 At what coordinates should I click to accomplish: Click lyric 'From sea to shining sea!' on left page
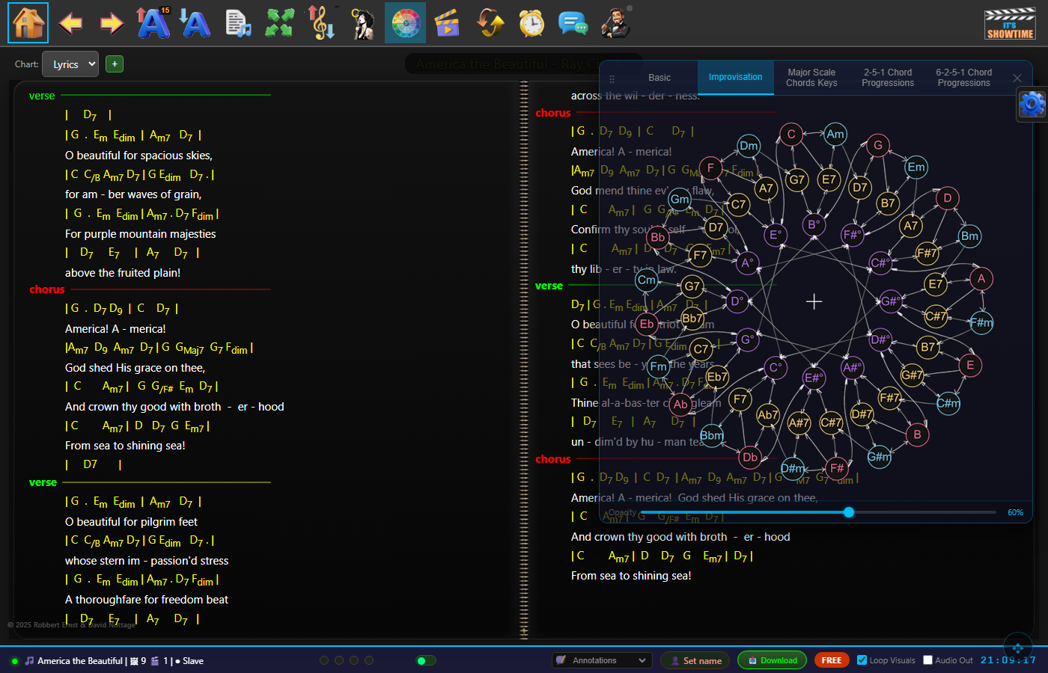click(x=125, y=446)
